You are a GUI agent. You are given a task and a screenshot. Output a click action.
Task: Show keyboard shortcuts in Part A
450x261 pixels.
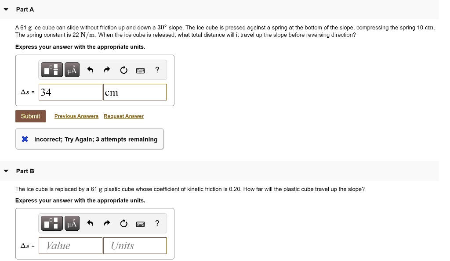tap(140, 70)
